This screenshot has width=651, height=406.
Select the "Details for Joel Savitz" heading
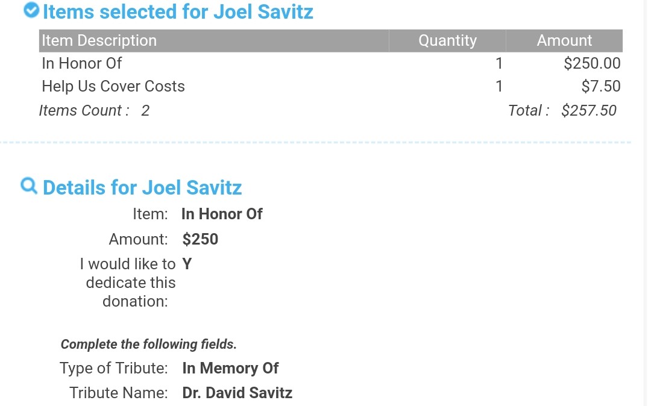pyautogui.click(x=142, y=187)
